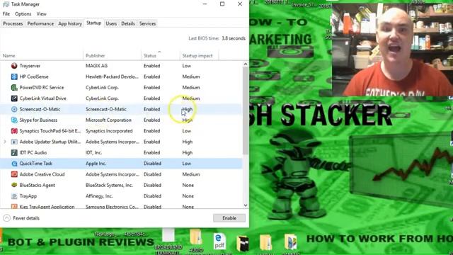Image resolution: width=453 pixels, height=255 pixels.
Task: Open the File menu
Action: (6, 14)
